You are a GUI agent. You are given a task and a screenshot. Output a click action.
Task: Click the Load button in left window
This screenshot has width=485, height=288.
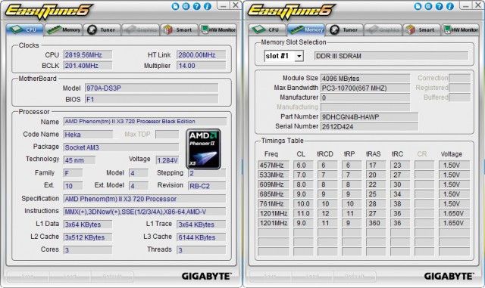click(70, 276)
